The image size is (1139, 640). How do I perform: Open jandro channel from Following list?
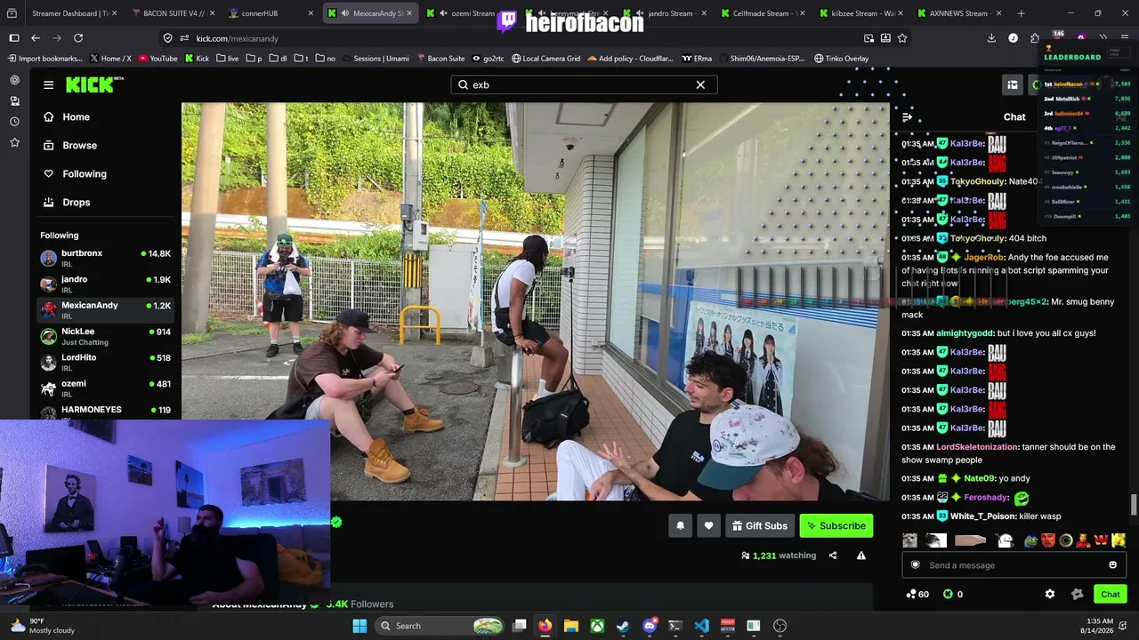pyautogui.click(x=106, y=284)
